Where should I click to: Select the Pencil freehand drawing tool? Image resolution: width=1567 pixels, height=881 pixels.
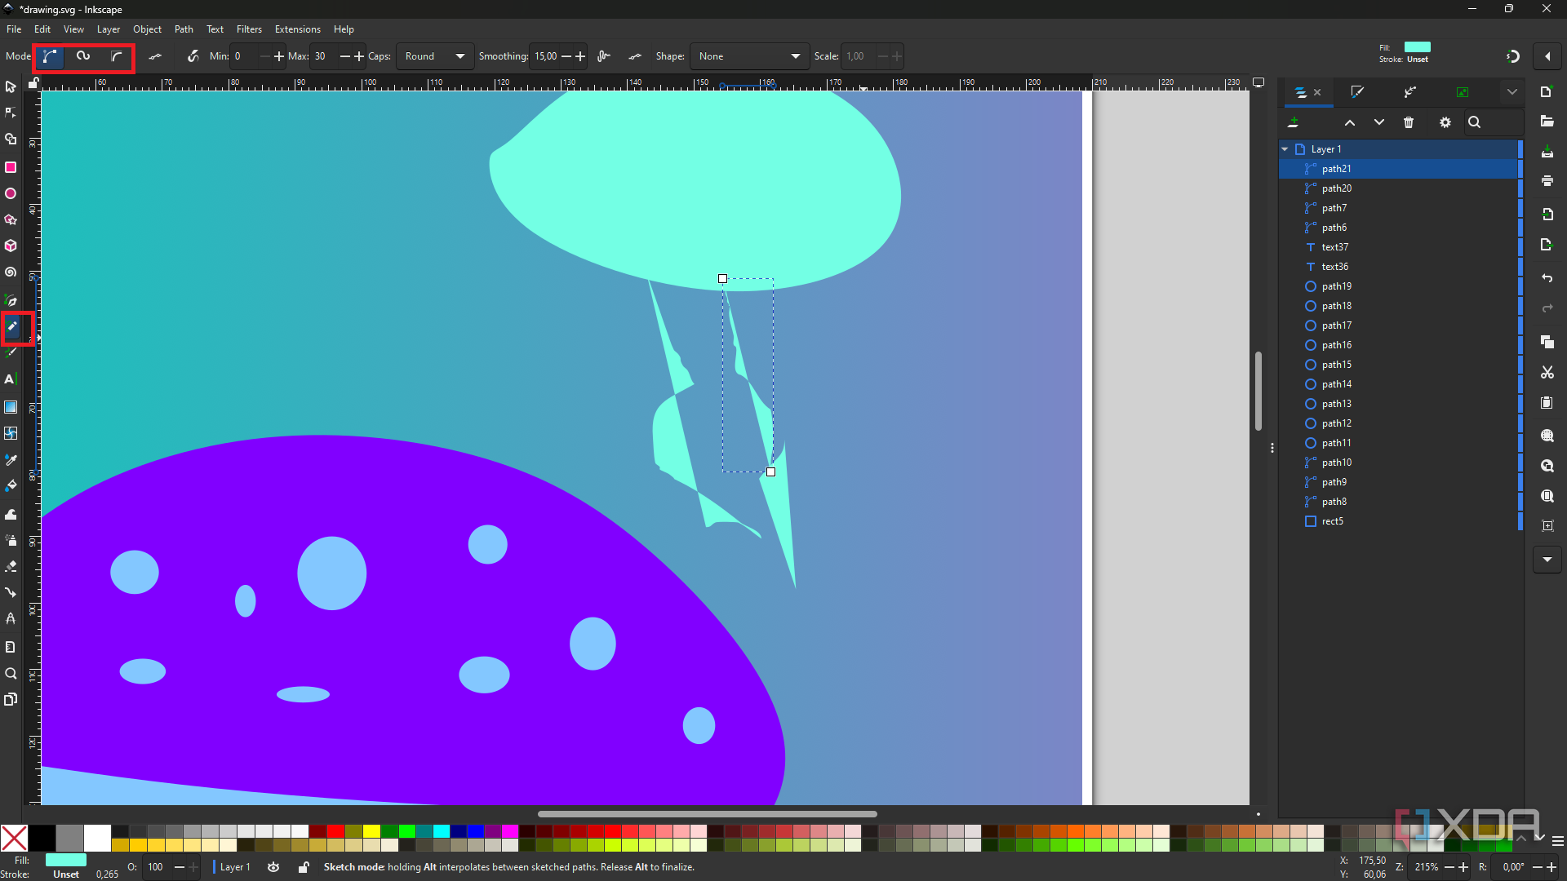(x=11, y=326)
